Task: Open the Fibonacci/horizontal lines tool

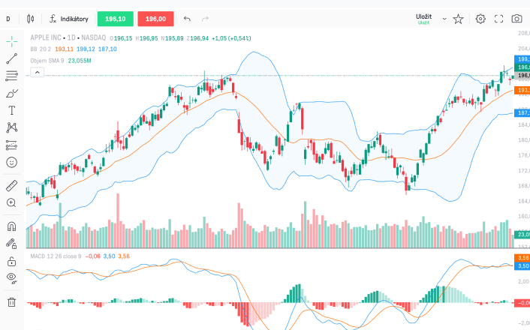Action: [x=12, y=76]
